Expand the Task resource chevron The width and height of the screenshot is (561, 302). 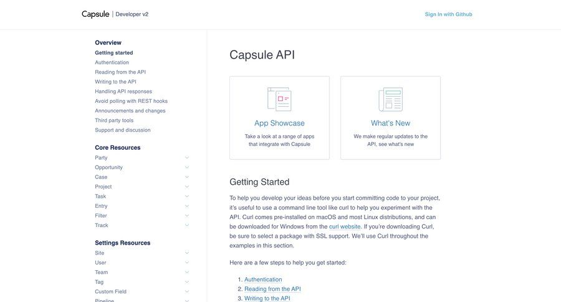click(x=186, y=197)
